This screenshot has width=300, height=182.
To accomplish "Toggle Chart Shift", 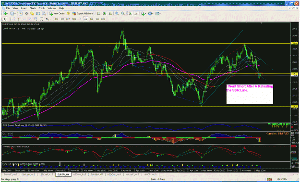I will (136, 13).
